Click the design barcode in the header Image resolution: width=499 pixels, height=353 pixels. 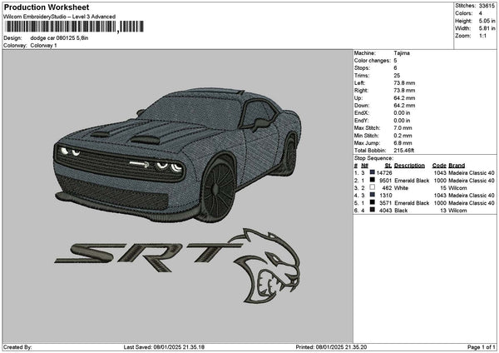[58, 27]
